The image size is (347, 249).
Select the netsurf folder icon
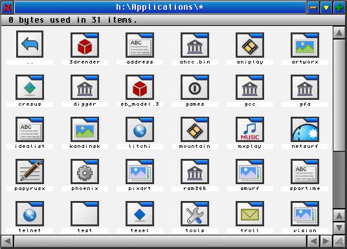[x=305, y=129]
